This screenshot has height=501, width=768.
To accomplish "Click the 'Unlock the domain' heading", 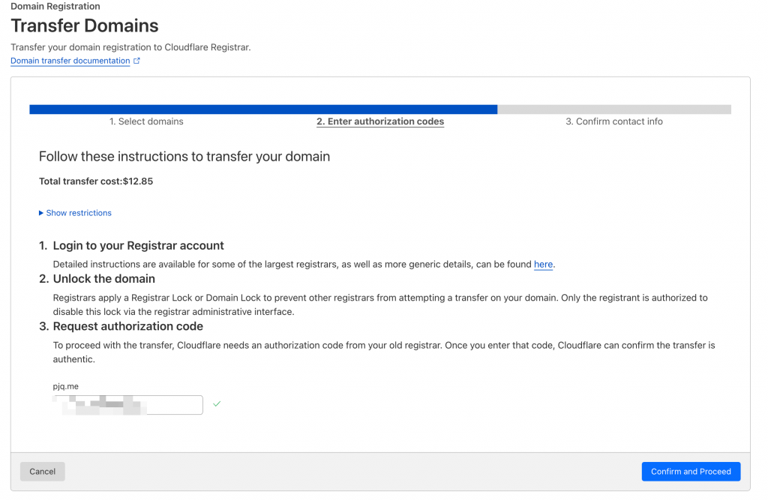I will (103, 279).
